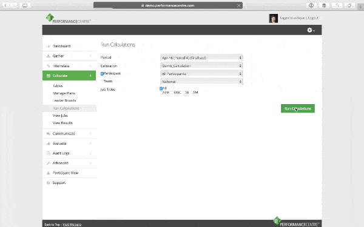Open the Support menu label
This screenshot has width=364, height=227.
coord(59,183)
